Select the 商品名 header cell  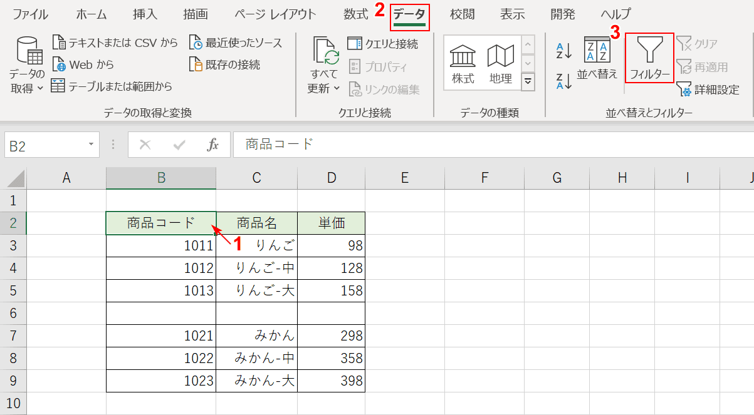[257, 223]
